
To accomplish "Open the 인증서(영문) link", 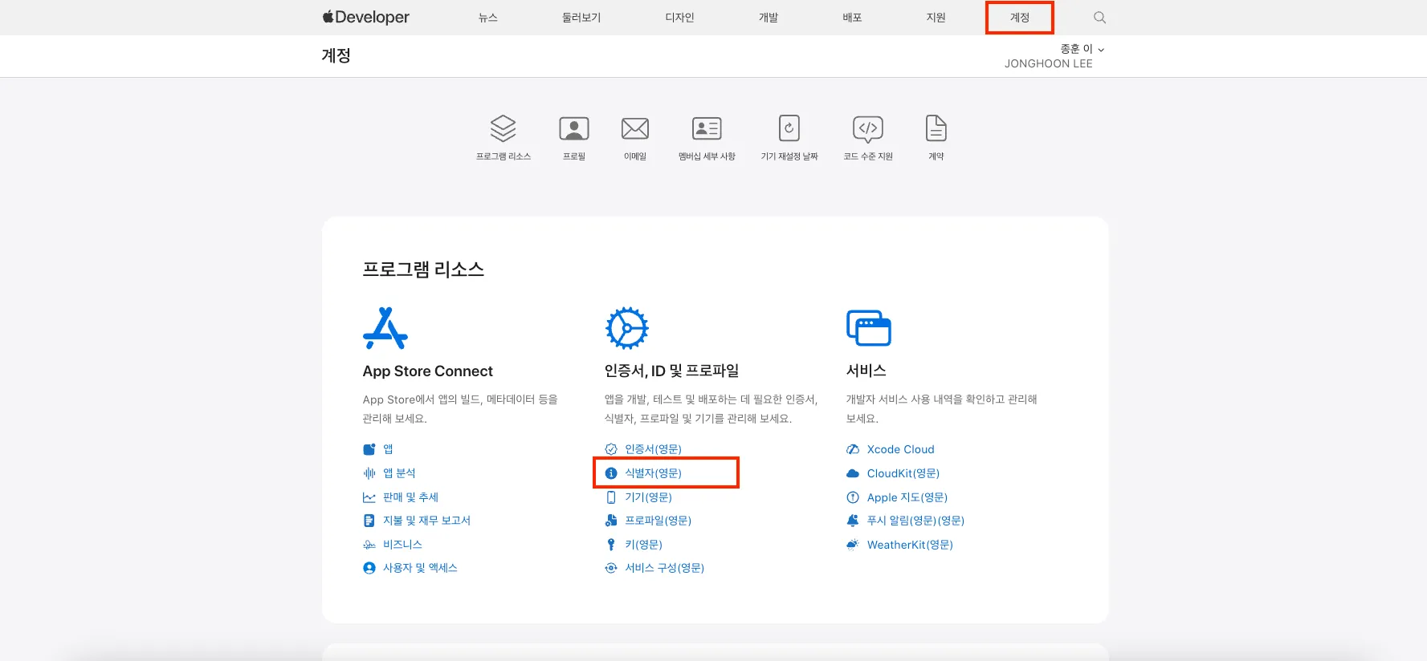I will coord(653,449).
